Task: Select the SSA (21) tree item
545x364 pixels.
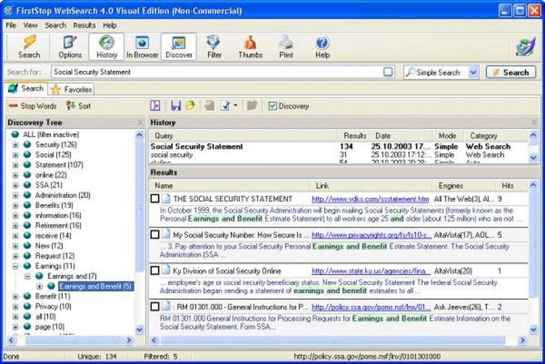Action: (x=49, y=185)
